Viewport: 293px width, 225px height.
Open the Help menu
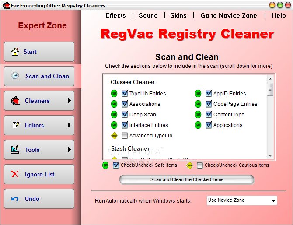[279, 15]
